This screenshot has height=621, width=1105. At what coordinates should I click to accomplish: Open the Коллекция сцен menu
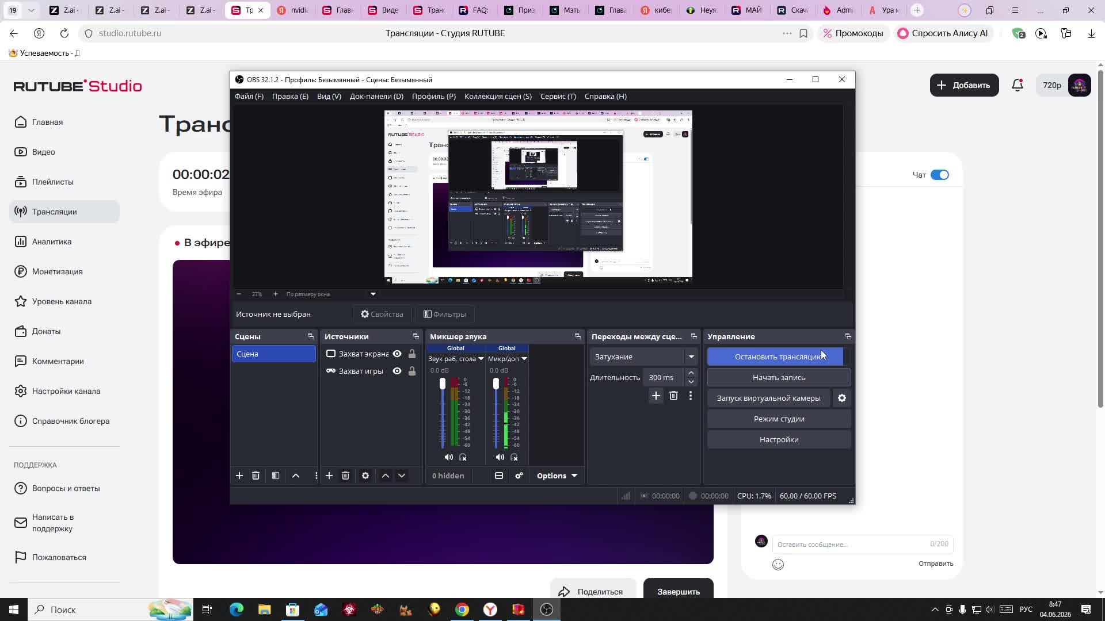click(498, 96)
